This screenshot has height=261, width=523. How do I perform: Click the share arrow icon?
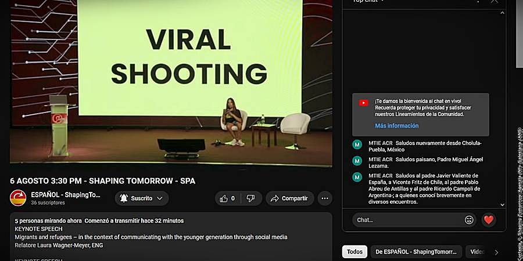tap(274, 198)
